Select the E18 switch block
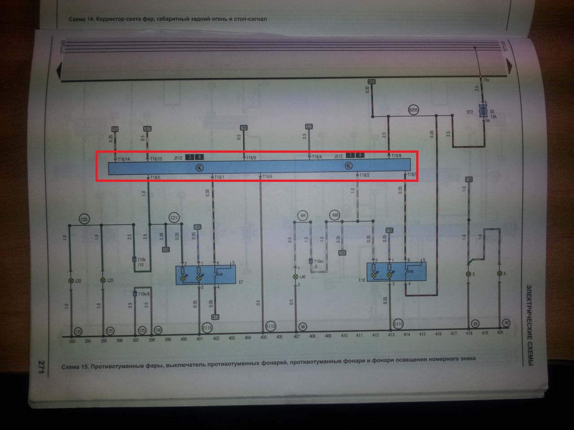 click(396, 272)
